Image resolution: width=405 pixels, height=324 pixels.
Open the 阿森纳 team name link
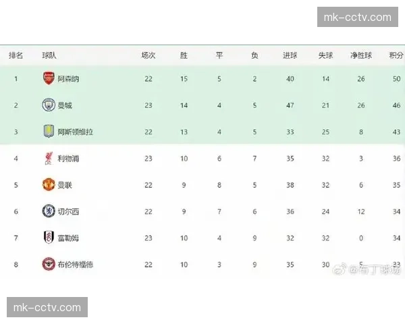(68, 79)
